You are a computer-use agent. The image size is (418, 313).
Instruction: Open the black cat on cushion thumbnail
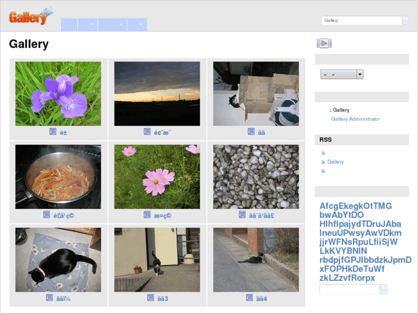point(58,260)
